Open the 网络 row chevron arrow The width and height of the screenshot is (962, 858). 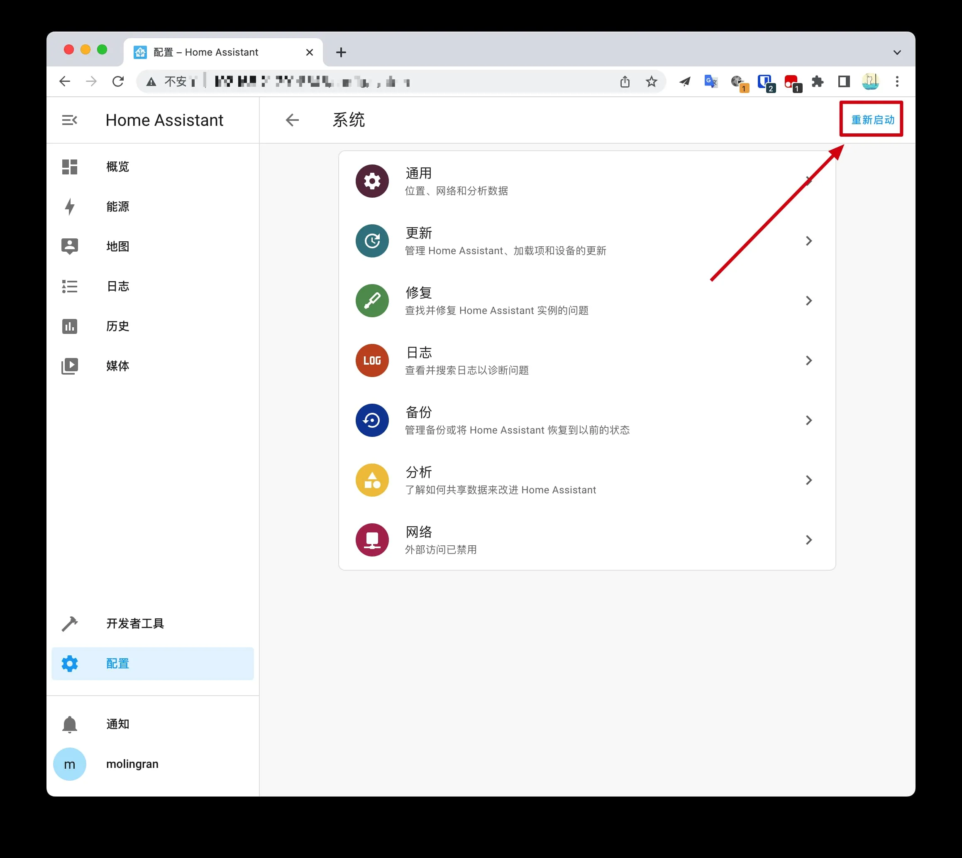click(808, 540)
